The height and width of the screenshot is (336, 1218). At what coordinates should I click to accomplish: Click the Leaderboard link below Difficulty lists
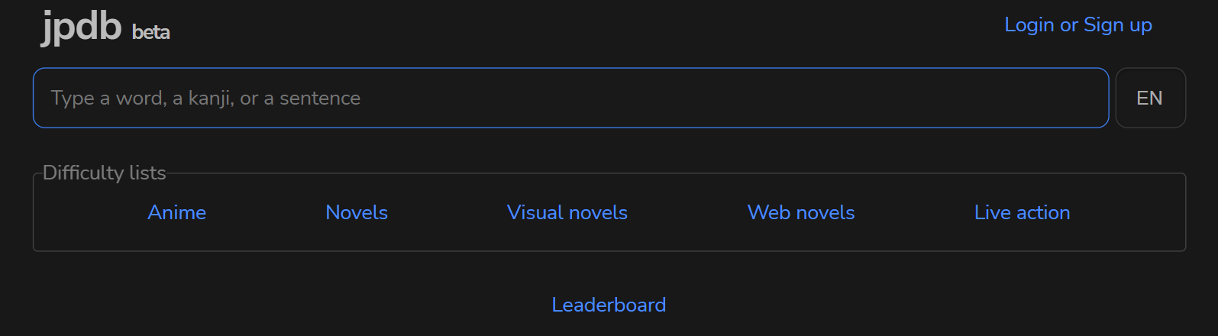coord(609,305)
